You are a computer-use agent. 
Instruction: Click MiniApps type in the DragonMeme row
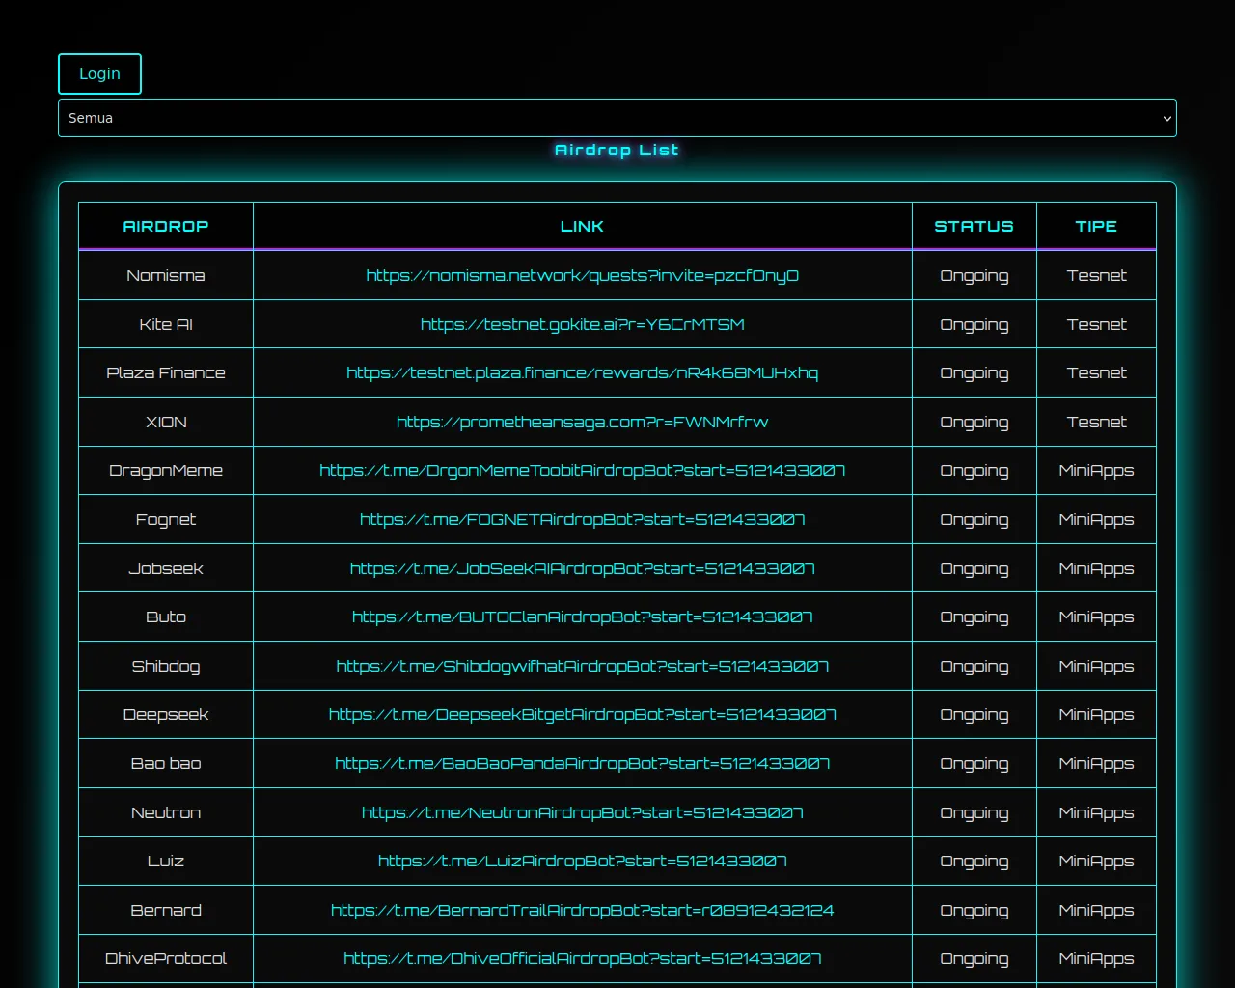pyautogui.click(x=1096, y=471)
